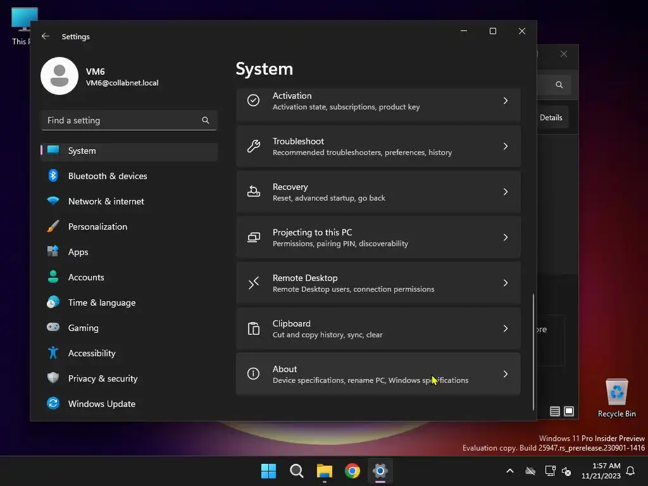
Task: Expand the Activation chevron
Action: pos(506,101)
